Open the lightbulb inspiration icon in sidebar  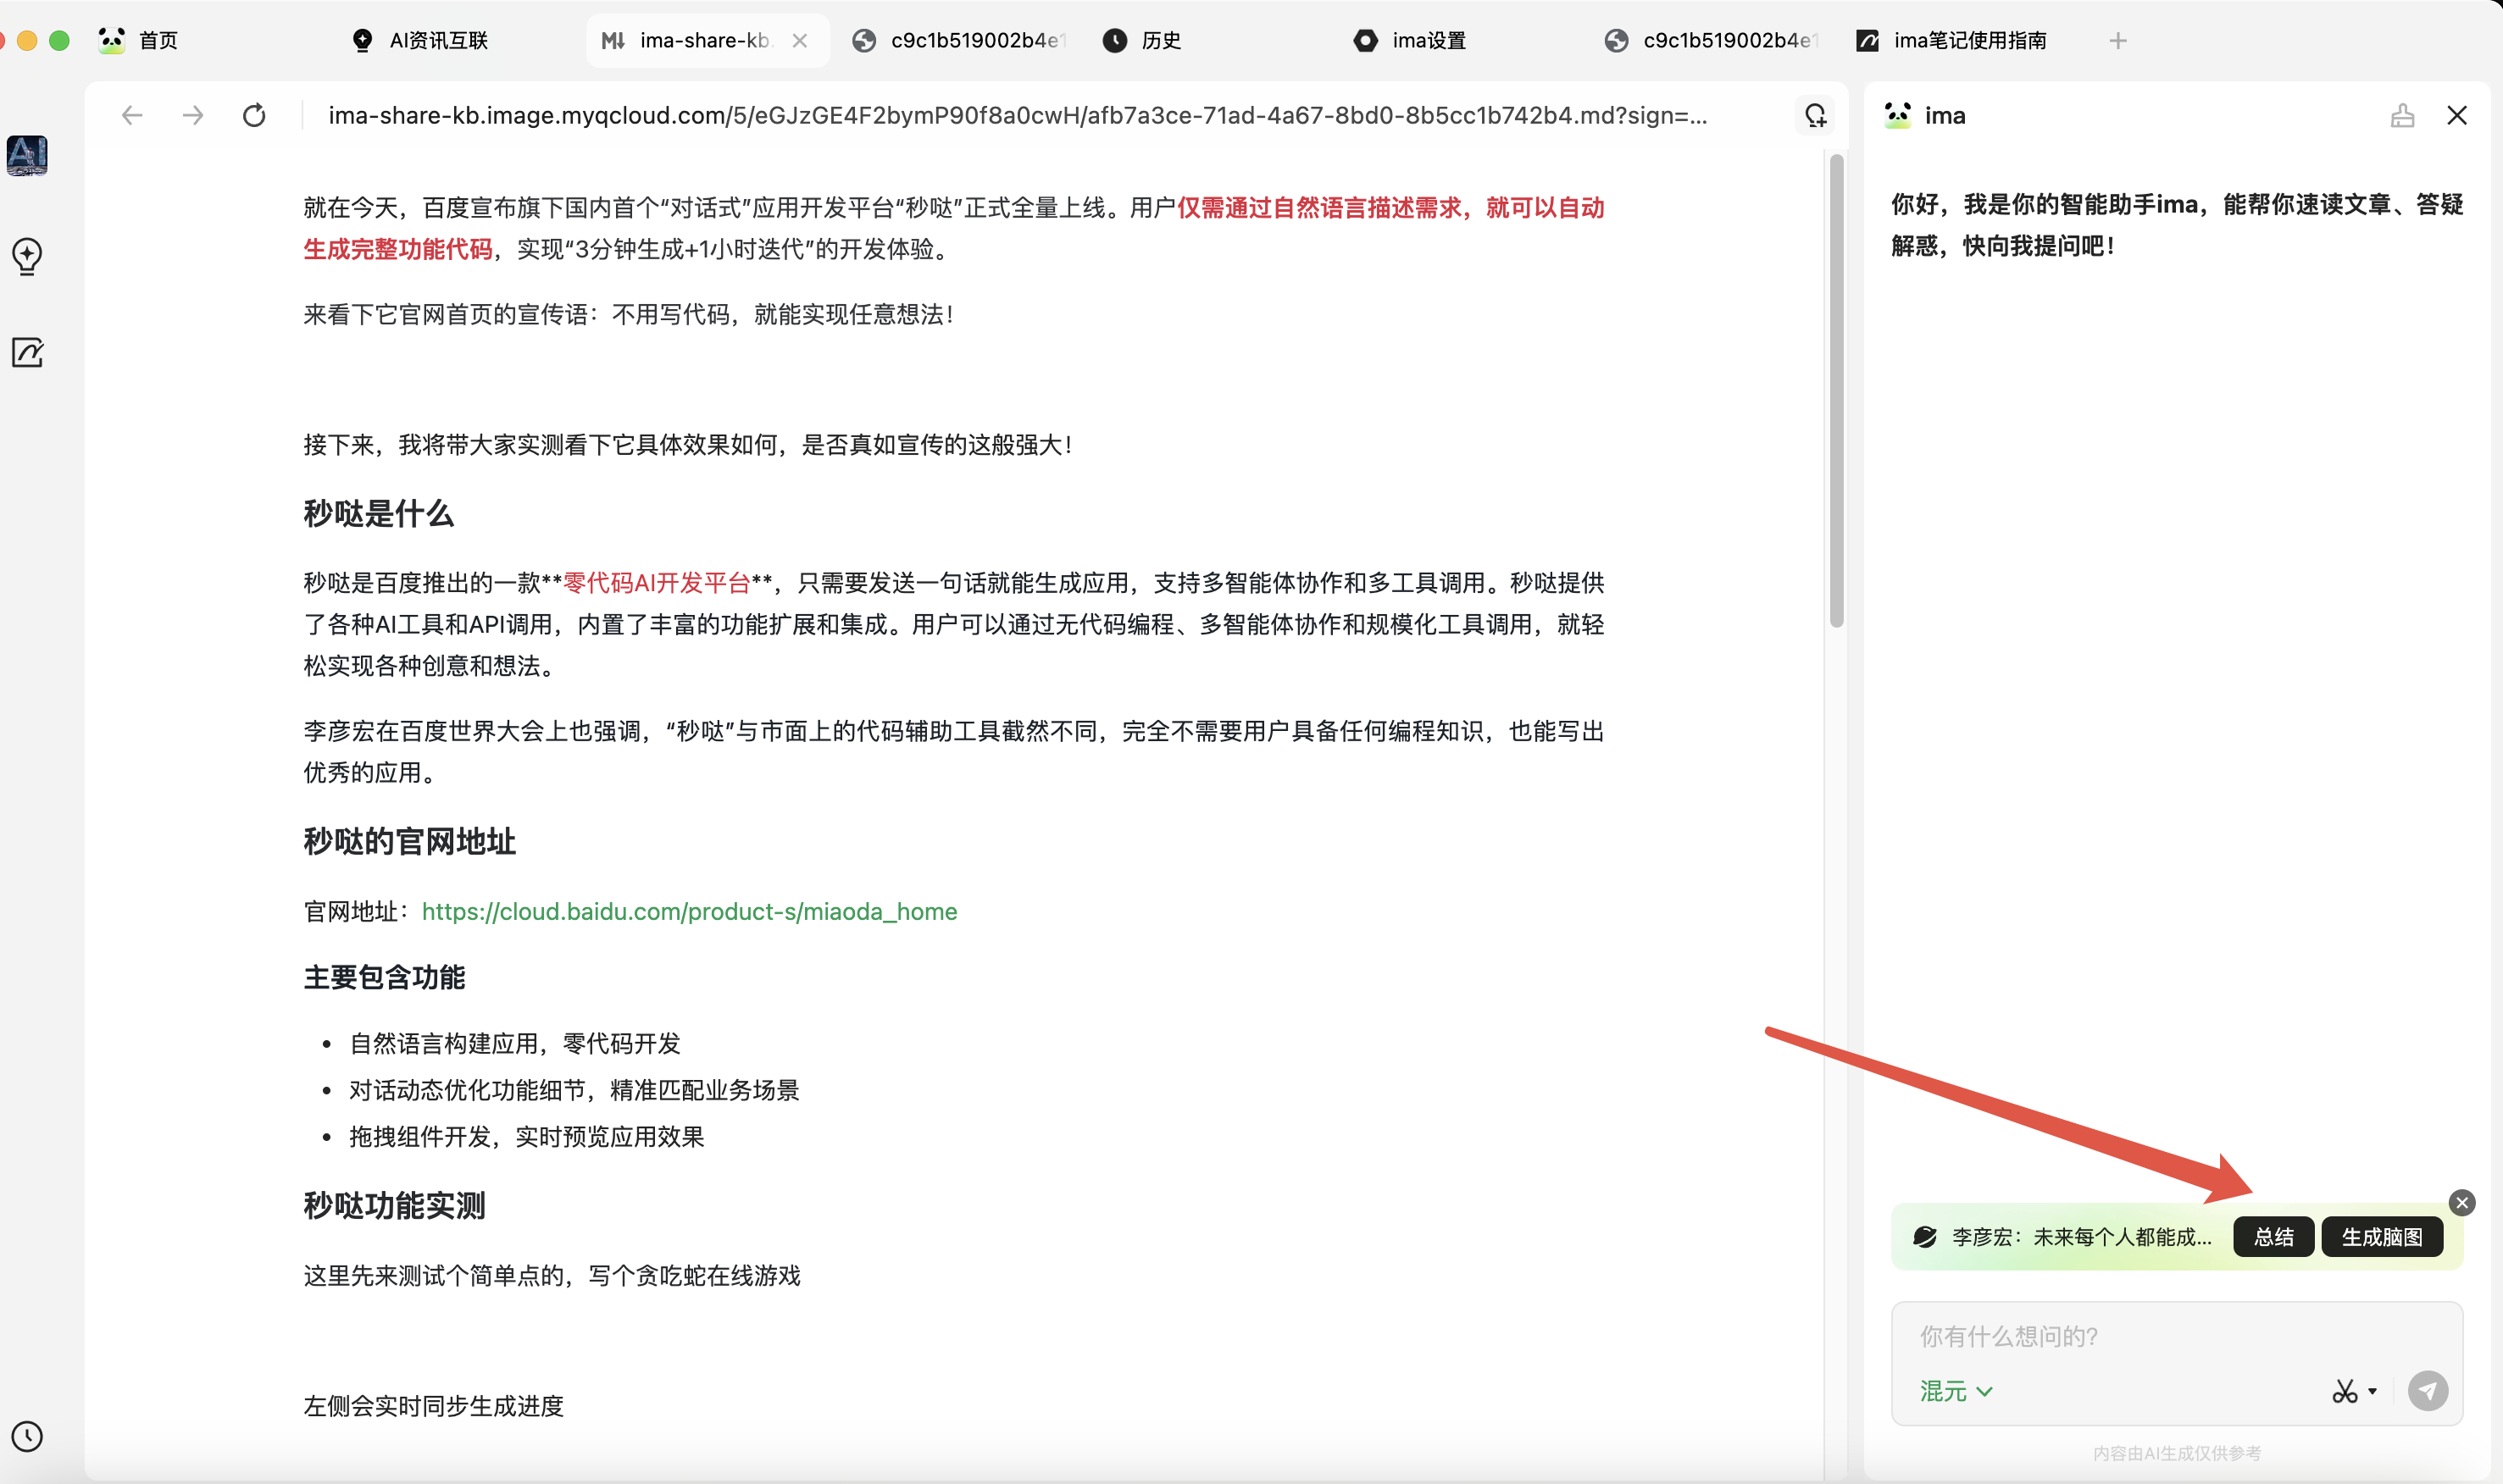[27, 256]
